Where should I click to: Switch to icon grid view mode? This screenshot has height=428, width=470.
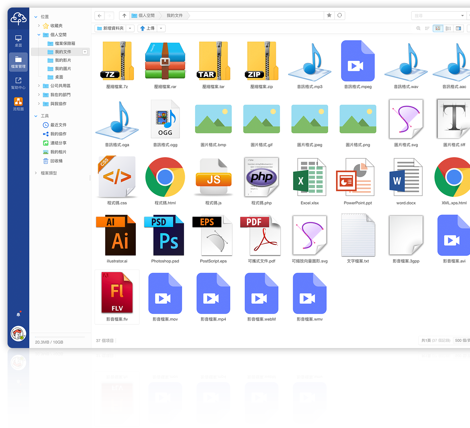coord(438,28)
